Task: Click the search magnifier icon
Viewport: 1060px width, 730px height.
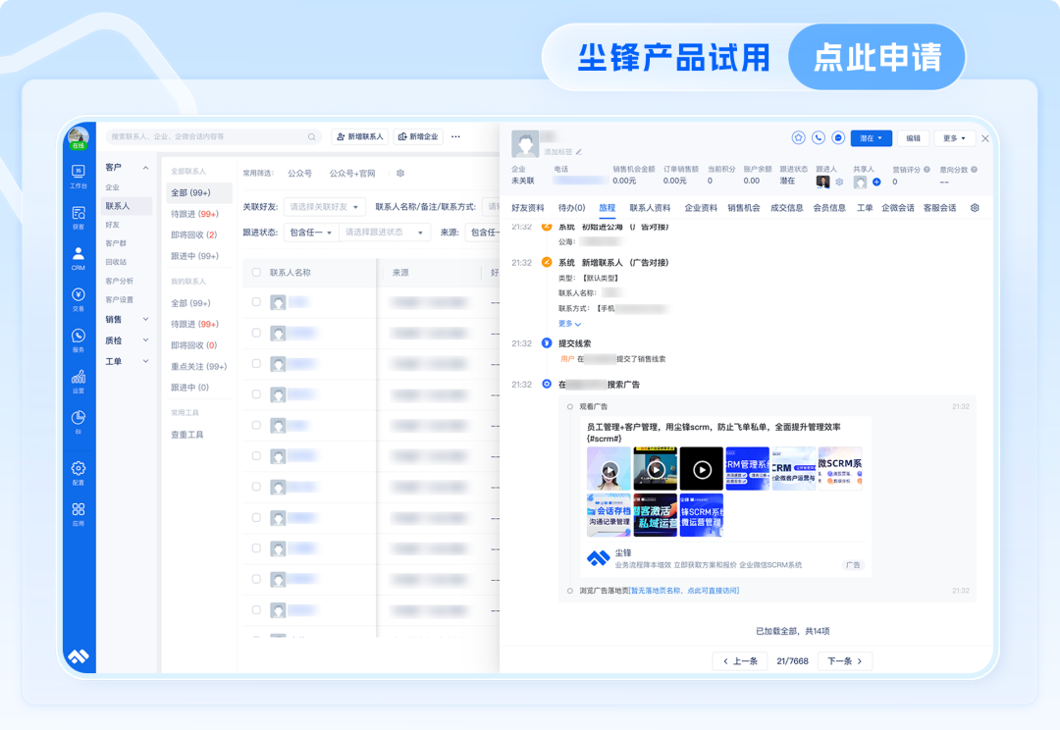Action: point(312,136)
